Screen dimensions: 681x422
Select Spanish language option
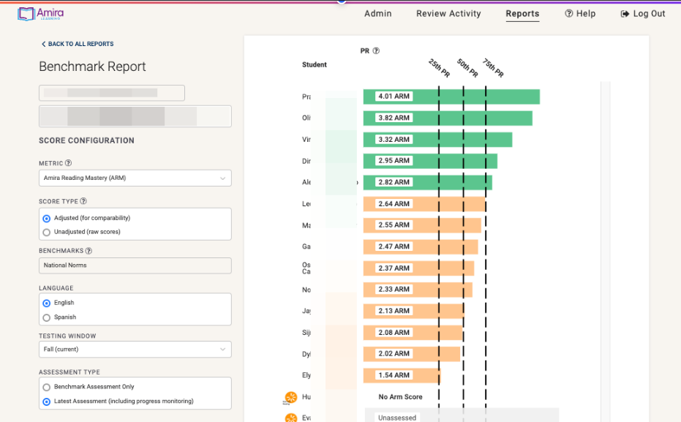point(47,317)
